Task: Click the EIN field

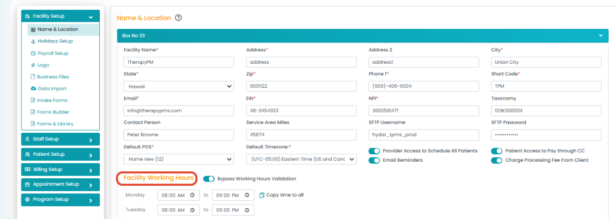Action: tap(301, 111)
